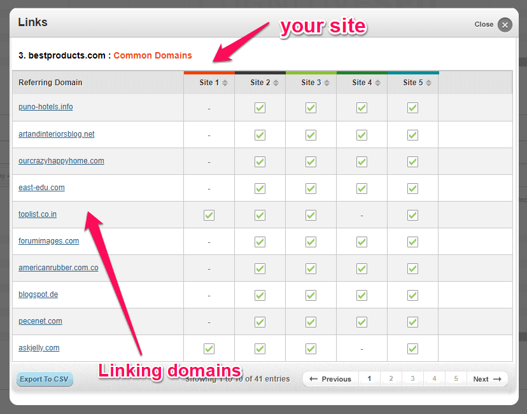The width and height of the screenshot is (527, 414).
Task: Click the Site 1 dash for puno-hotels.info
Action: coord(209,109)
